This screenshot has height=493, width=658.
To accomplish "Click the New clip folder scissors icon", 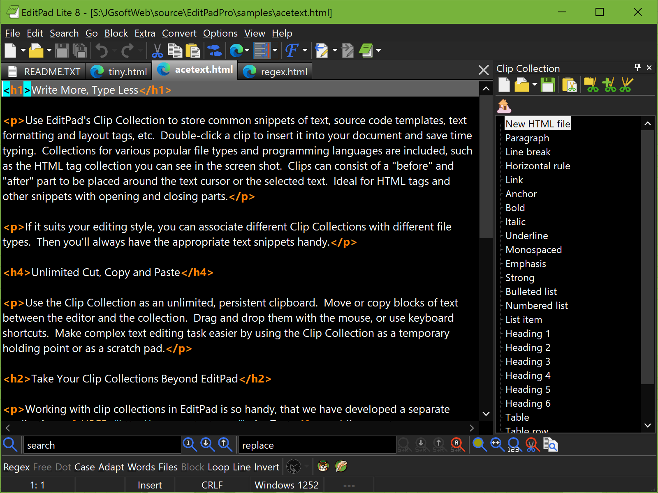I will pyautogui.click(x=591, y=85).
